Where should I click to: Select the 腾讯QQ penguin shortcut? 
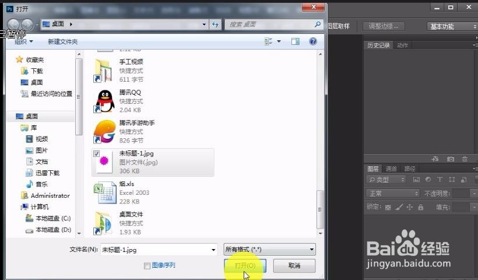(x=104, y=101)
